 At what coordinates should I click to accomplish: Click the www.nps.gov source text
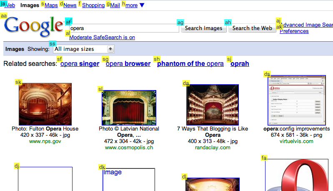(45, 141)
